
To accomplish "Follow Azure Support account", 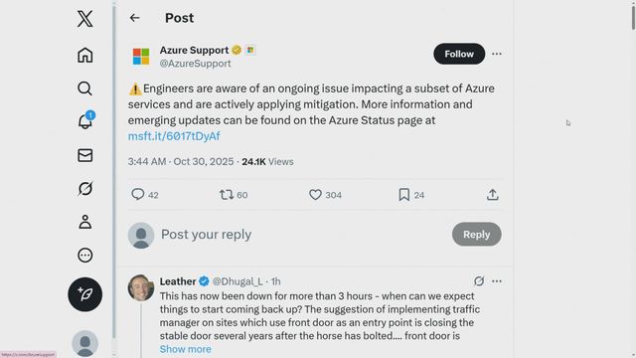I will coord(459,54).
